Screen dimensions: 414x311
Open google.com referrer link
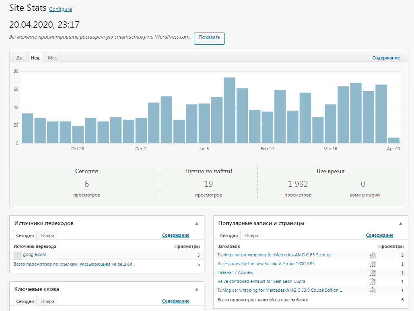tap(35, 255)
